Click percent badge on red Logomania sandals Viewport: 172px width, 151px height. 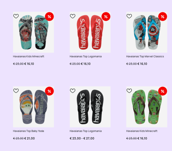[x=106, y=17]
